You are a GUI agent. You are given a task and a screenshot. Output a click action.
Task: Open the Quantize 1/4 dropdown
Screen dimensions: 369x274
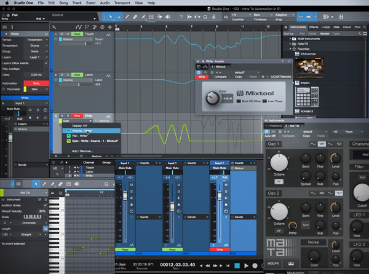click(241, 15)
